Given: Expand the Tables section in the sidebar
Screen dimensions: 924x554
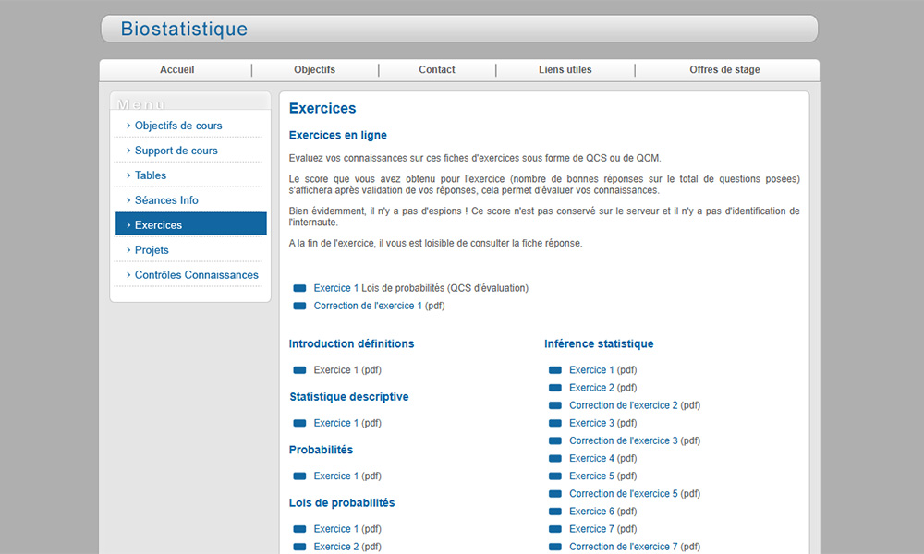Looking at the screenshot, I should [151, 175].
